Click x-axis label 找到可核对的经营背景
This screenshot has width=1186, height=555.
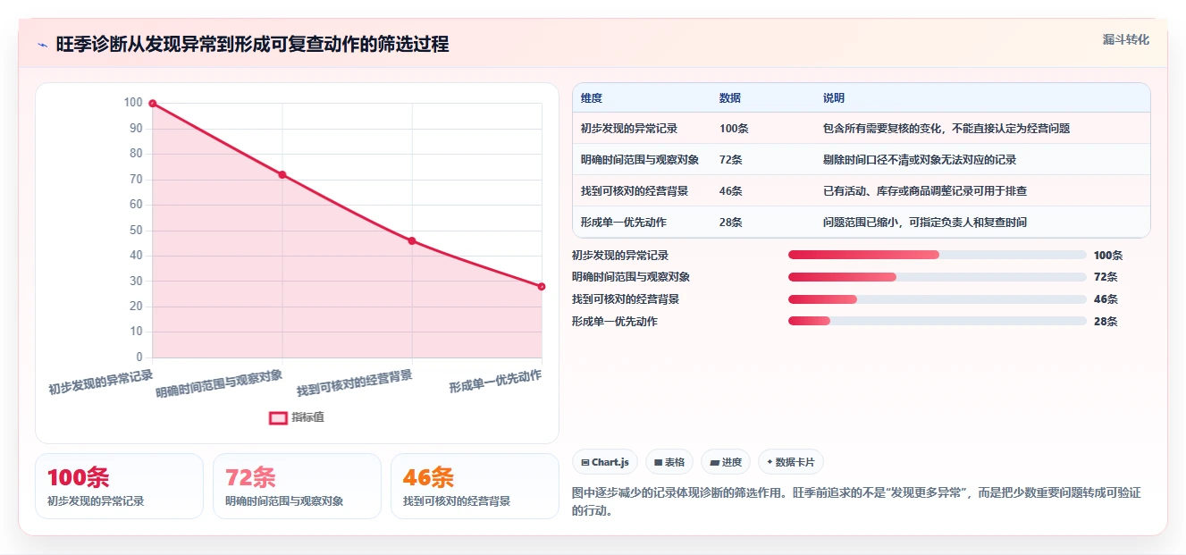pyautogui.click(x=356, y=383)
